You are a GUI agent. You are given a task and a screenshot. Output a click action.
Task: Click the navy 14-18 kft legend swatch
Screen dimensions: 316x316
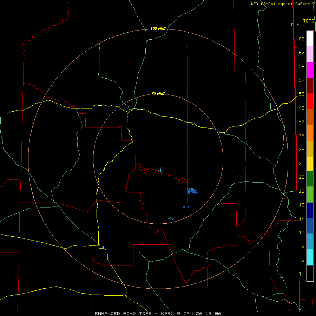coord(310,210)
